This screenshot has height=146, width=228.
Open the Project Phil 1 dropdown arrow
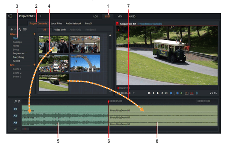[40, 16]
